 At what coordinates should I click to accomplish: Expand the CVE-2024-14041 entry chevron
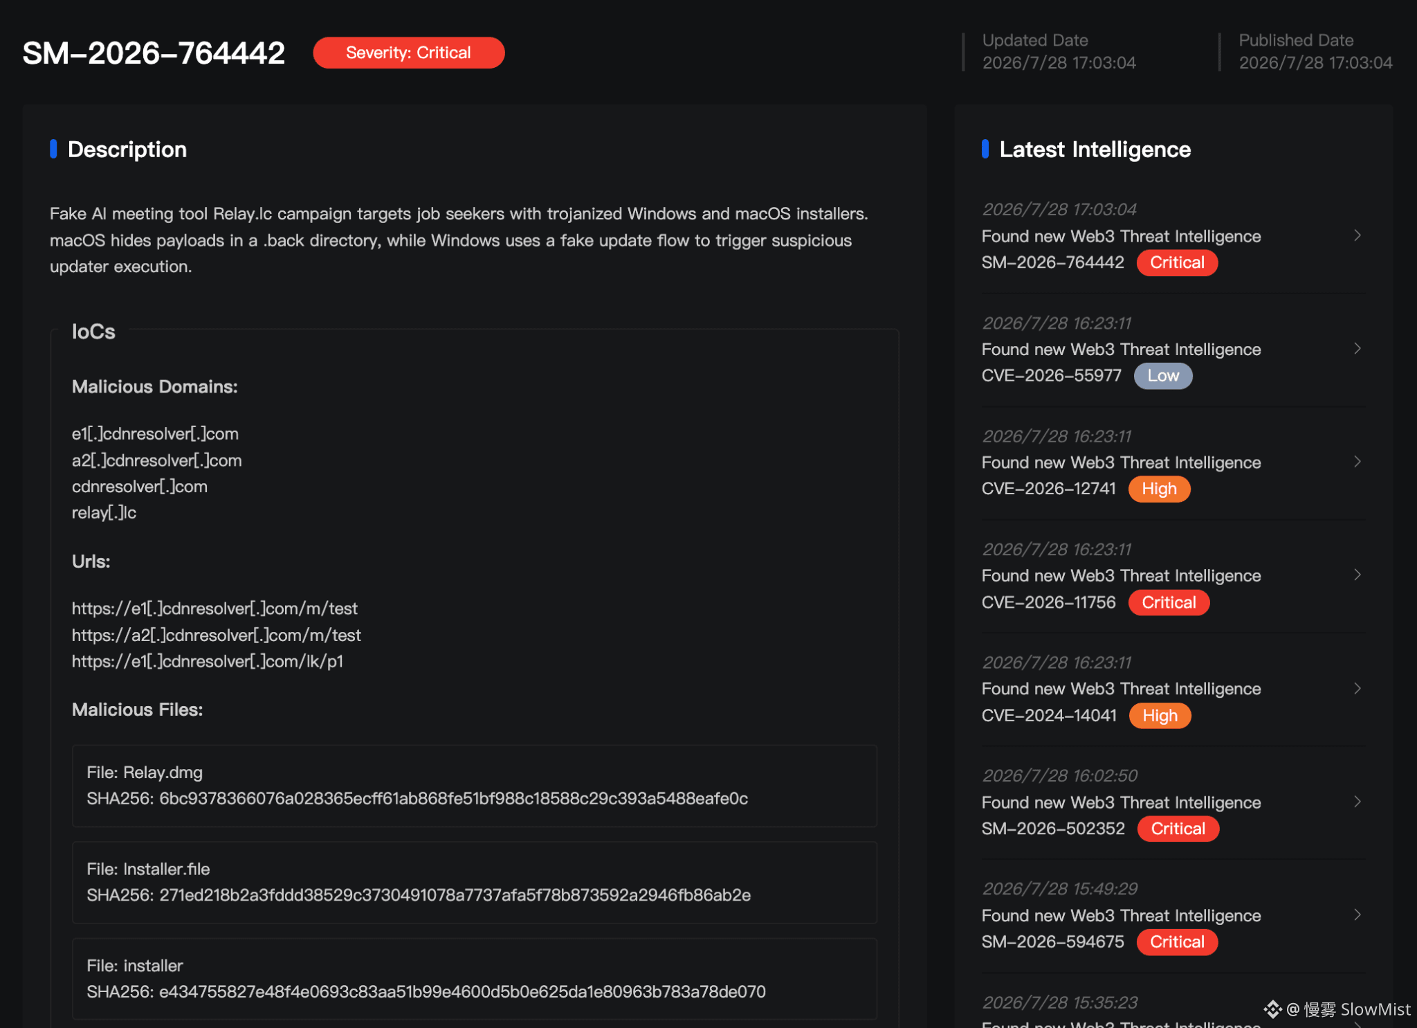[x=1357, y=688]
